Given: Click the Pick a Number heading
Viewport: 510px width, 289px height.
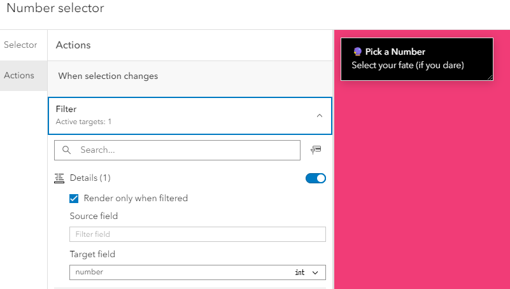Looking at the screenshot, I should pos(395,52).
